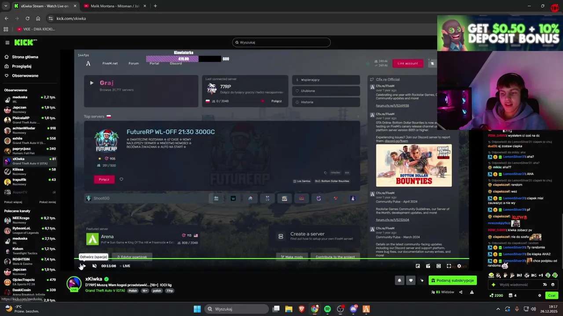
Task: Report the stream with warning icon
Action: (x=472, y=292)
